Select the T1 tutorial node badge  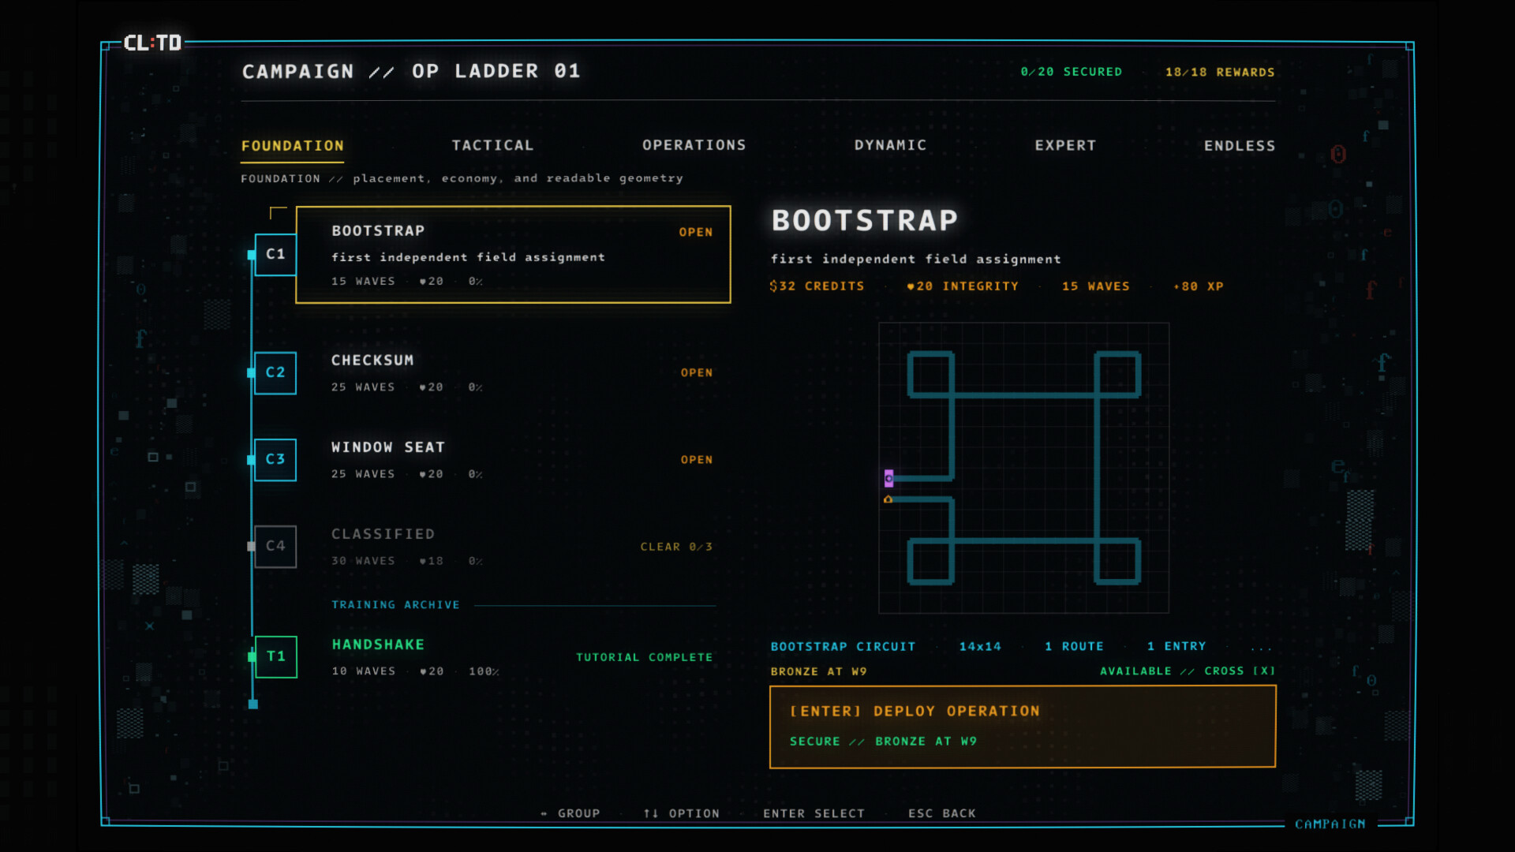[x=276, y=656]
